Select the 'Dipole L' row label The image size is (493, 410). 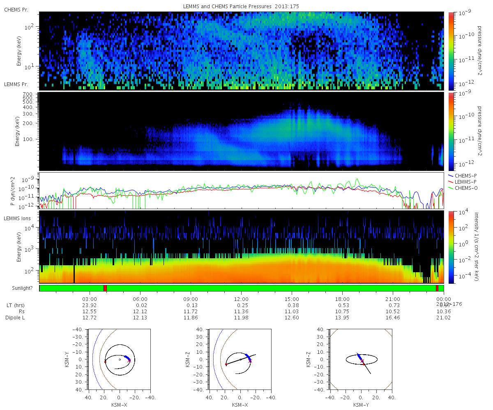(x=15, y=318)
